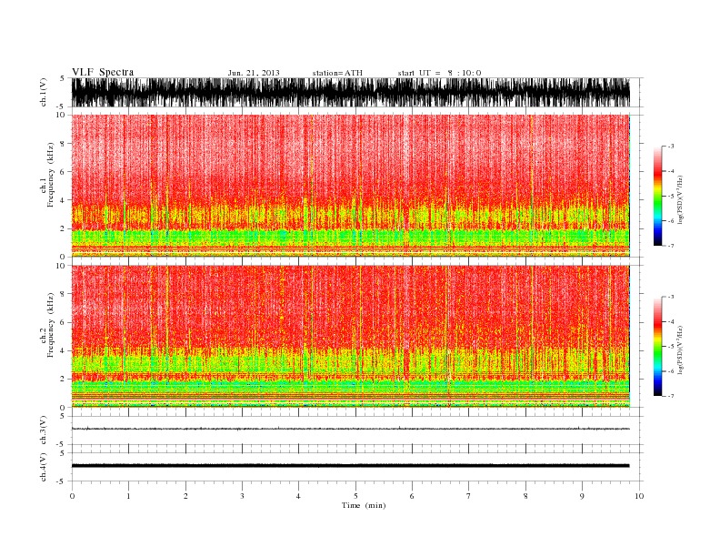Select the date text "Jun. 21, 2013"
Image resolution: width=720 pixels, height=557 pixels.
pos(254,73)
